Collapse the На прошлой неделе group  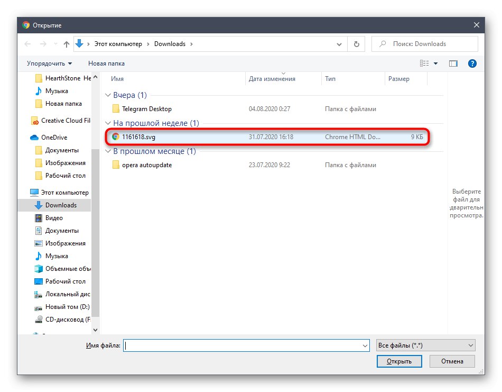coord(108,123)
